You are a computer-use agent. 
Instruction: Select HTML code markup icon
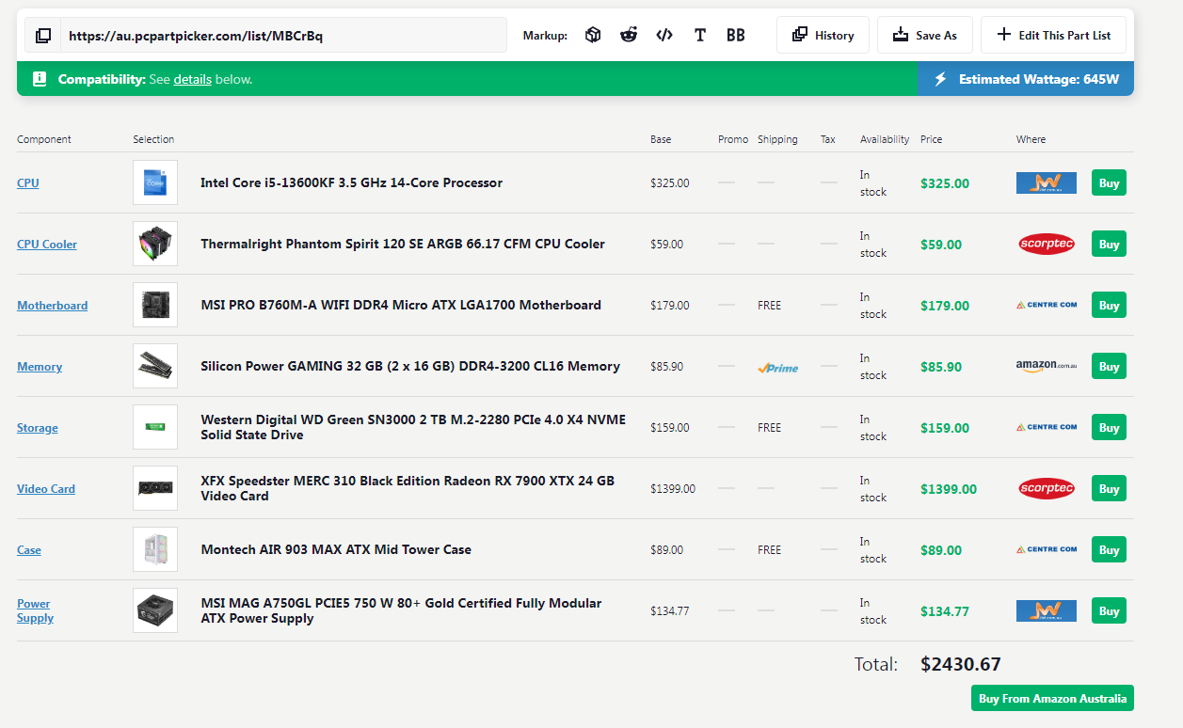click(x=664, y=35)
